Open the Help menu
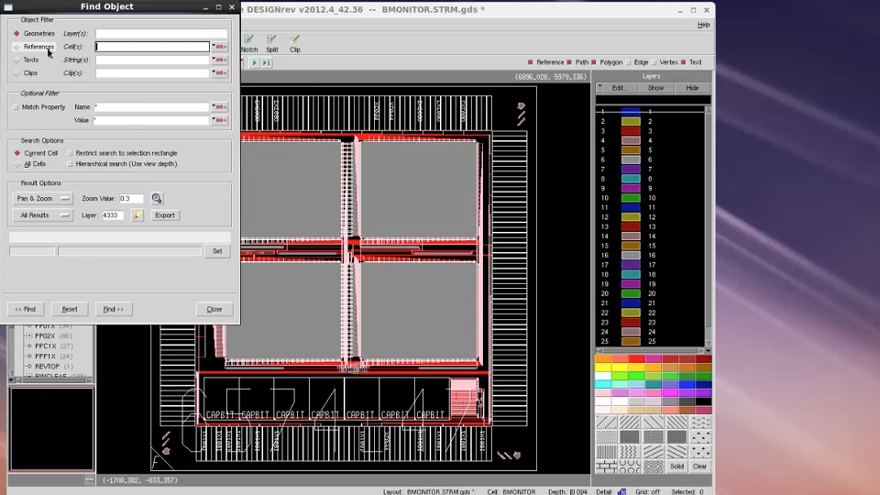 703,25
